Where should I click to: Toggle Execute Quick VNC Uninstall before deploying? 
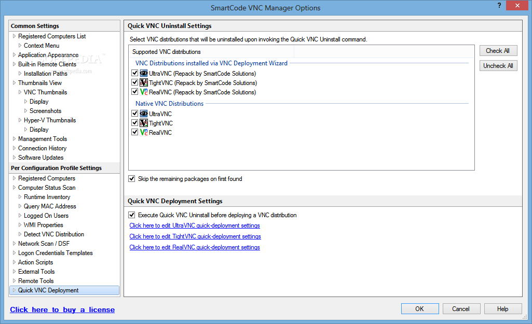(x=132, y=215)
